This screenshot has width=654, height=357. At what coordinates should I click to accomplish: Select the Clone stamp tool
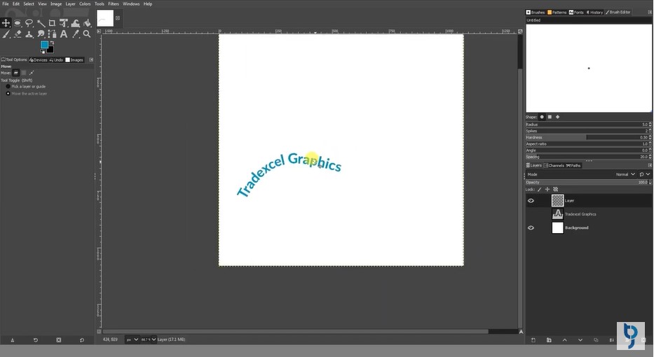[29, 34]
